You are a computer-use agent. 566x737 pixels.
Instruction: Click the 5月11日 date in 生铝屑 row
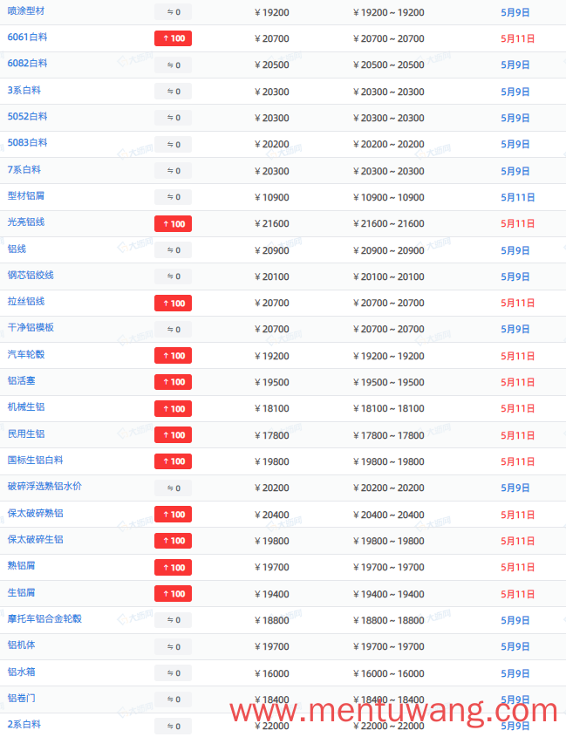(517, 594)
